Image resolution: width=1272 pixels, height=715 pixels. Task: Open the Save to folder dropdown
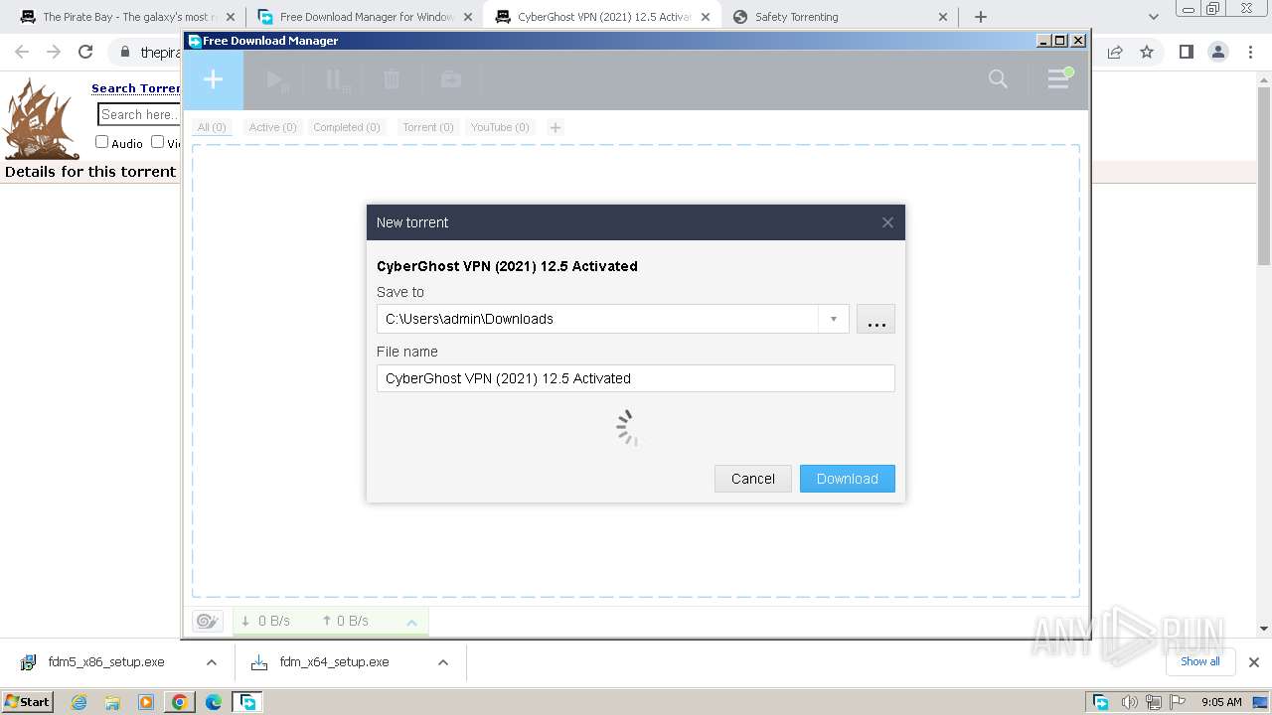(833, 319)
